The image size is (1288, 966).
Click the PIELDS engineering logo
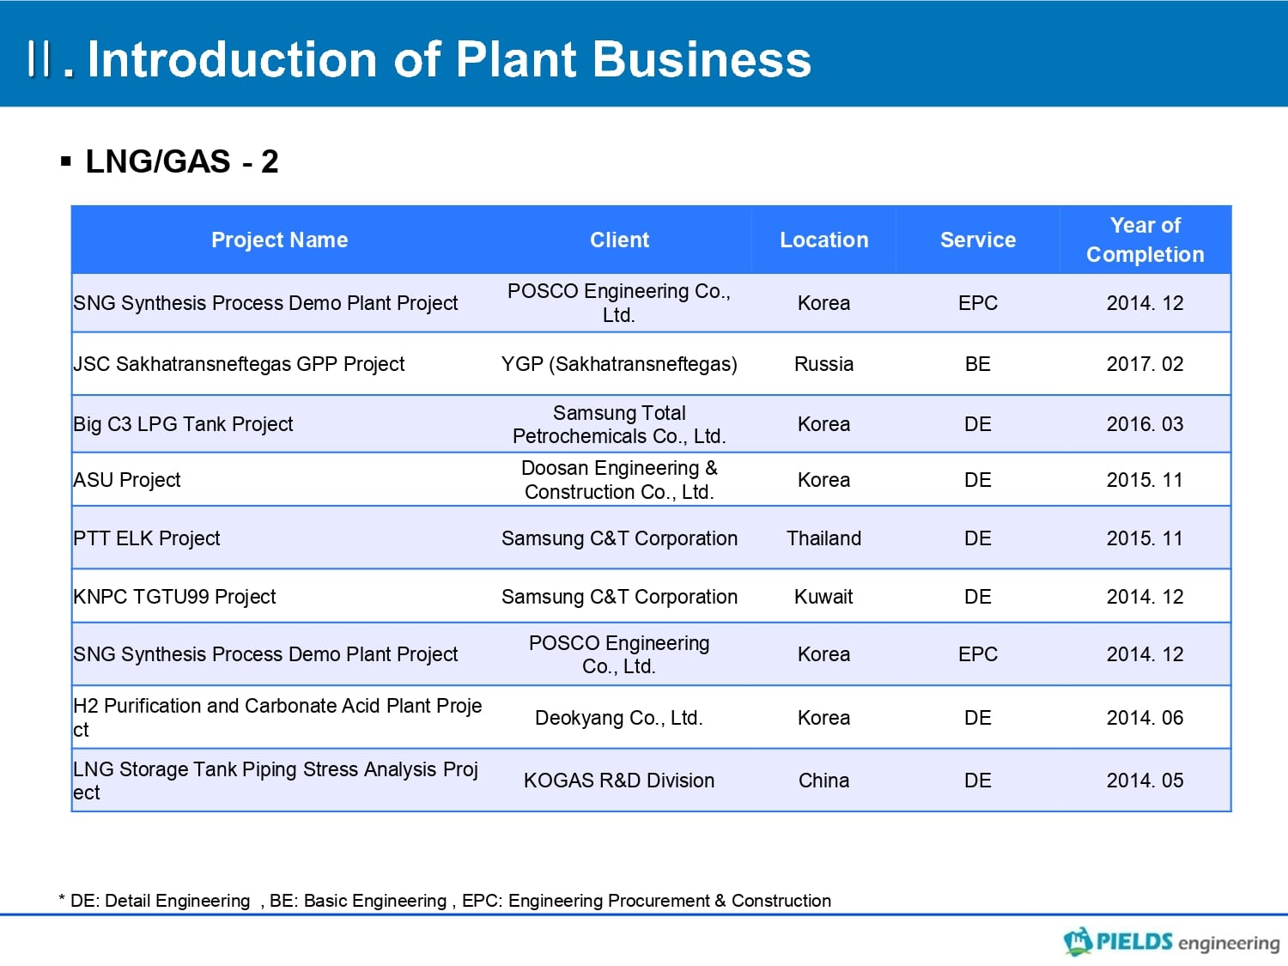coord(1171,941)
